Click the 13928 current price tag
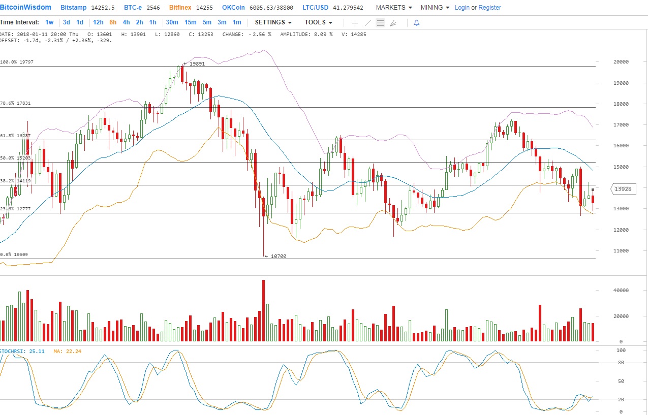The image size is (648, 415). point(623,189)
